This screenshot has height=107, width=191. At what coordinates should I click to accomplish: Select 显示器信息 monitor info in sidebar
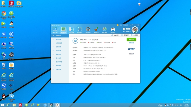click(x=60, y=62)
